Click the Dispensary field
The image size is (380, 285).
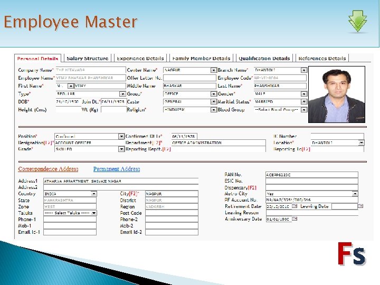pos(312,187)
